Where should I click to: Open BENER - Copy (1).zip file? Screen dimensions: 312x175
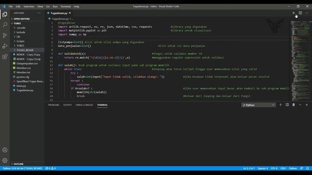(x=28, y=59)
